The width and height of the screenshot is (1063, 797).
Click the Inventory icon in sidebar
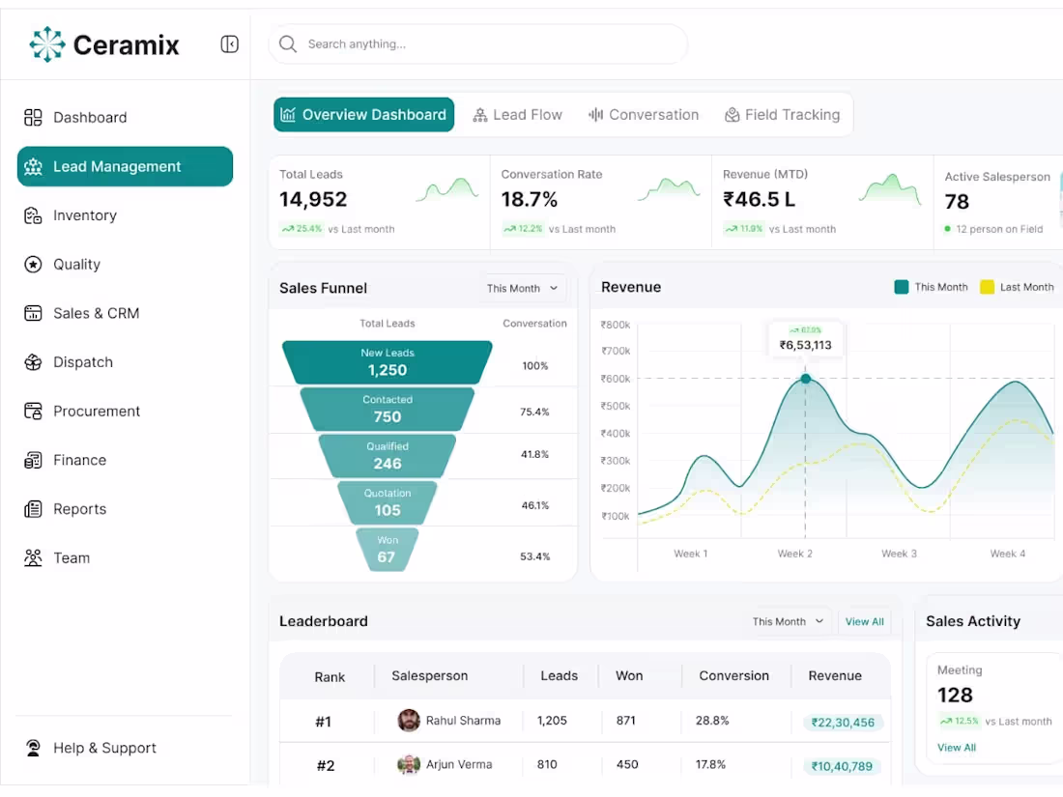point(33,215)
